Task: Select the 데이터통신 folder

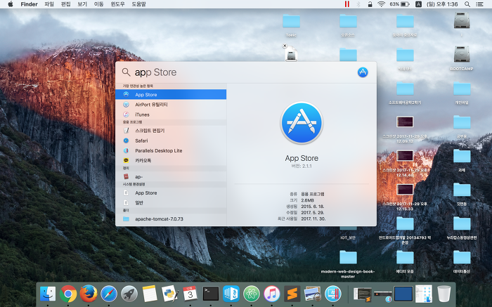Action: (x=462, y=262)
